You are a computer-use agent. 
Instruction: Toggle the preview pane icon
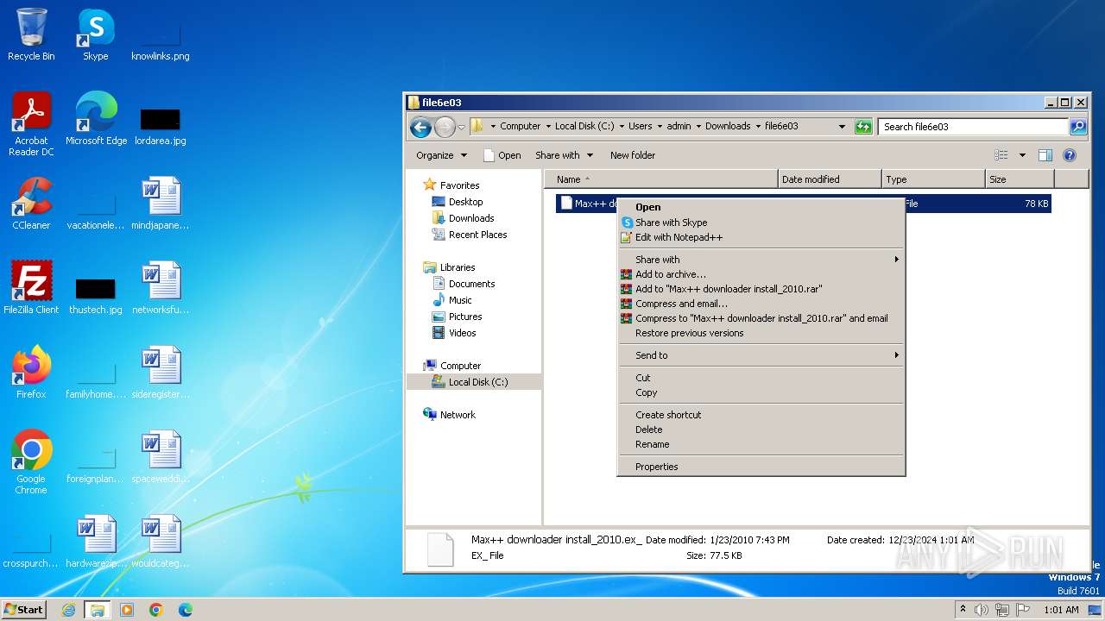coord(1045,155)
